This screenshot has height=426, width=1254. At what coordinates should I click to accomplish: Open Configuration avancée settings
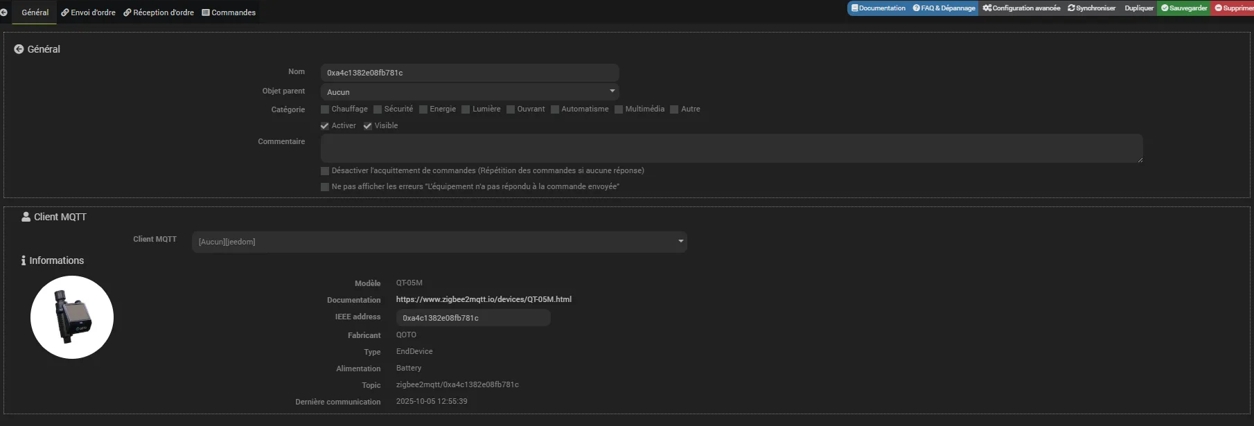point(1021,8)
